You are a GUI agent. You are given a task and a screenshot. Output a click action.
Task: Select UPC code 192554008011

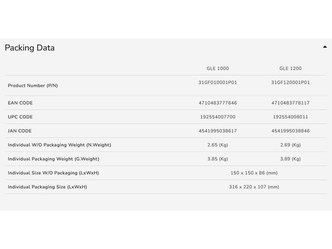[x=290, y=117]
